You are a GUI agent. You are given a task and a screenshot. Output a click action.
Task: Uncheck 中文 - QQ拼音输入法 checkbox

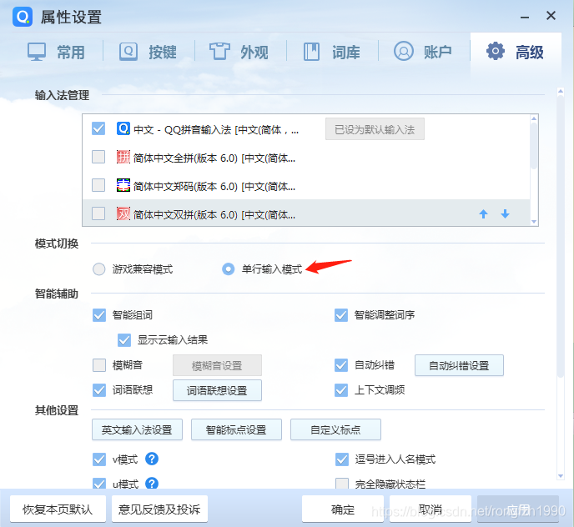98,128
